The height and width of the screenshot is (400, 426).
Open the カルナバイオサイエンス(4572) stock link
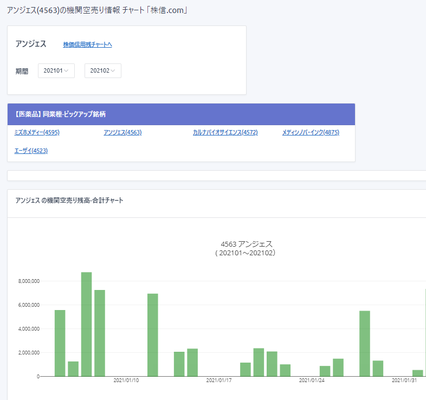coord(225,132)
